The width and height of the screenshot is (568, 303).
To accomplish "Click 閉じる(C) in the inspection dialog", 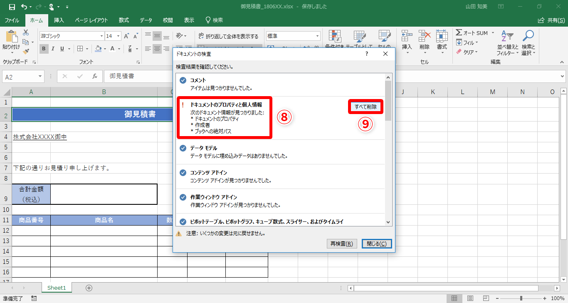I will [377, 244].
